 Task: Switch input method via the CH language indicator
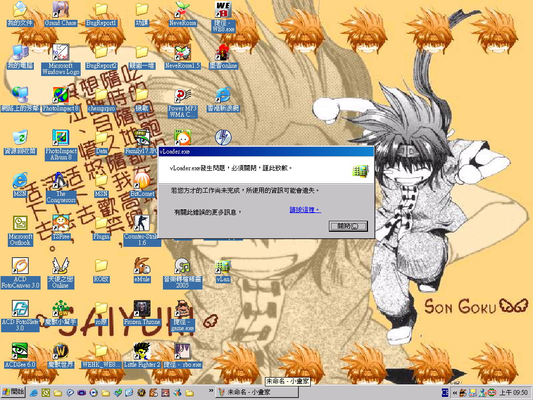pyautogui.click(x=445, y=393)
